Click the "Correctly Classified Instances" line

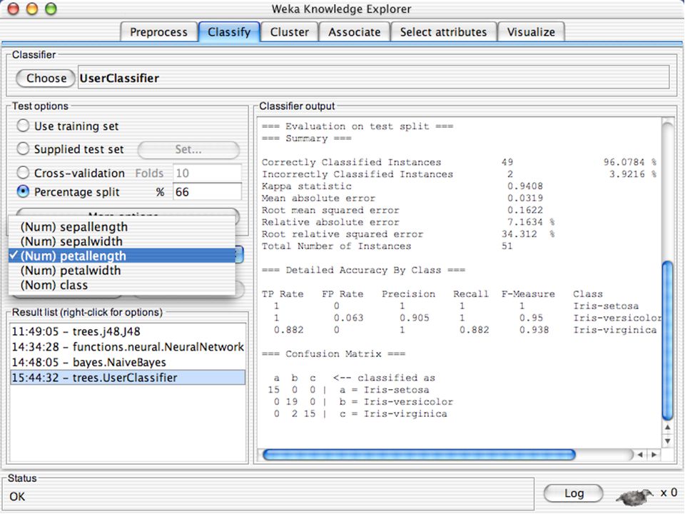pyautogui.click(x=459, y=162)
